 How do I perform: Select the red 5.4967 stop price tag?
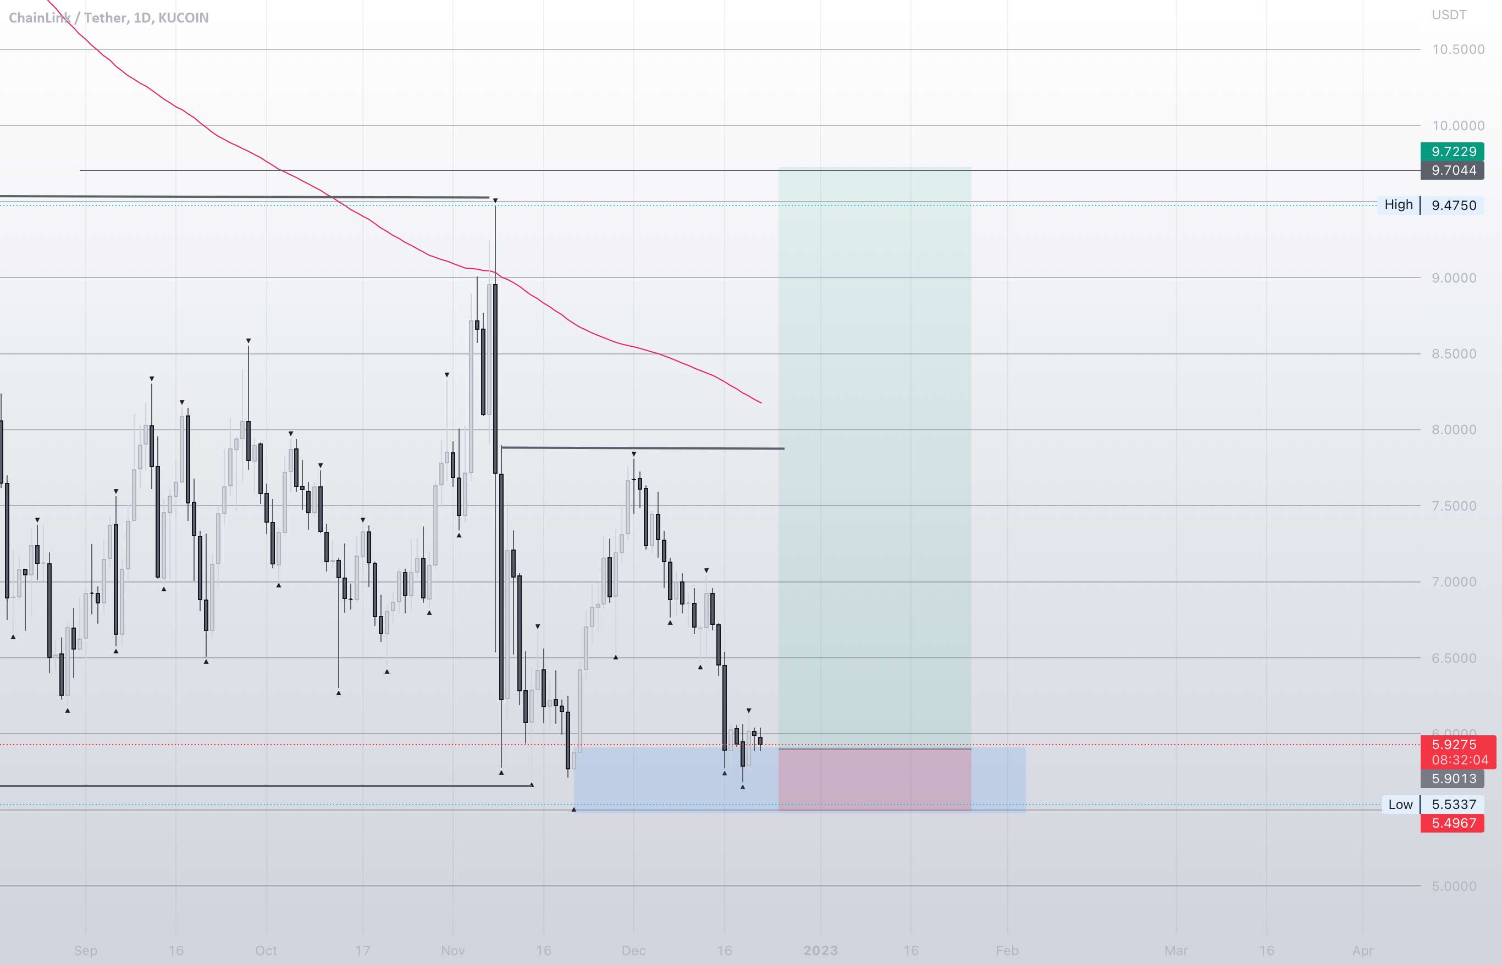[x=1452, y=823]
